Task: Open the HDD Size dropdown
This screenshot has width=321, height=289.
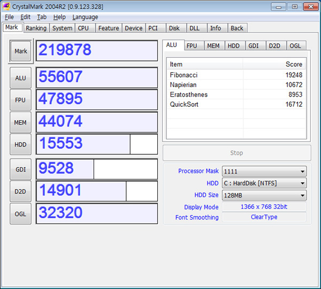Action: (x=264, y=196)
